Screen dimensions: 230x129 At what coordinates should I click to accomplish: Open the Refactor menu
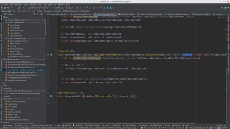pos(33,5)
